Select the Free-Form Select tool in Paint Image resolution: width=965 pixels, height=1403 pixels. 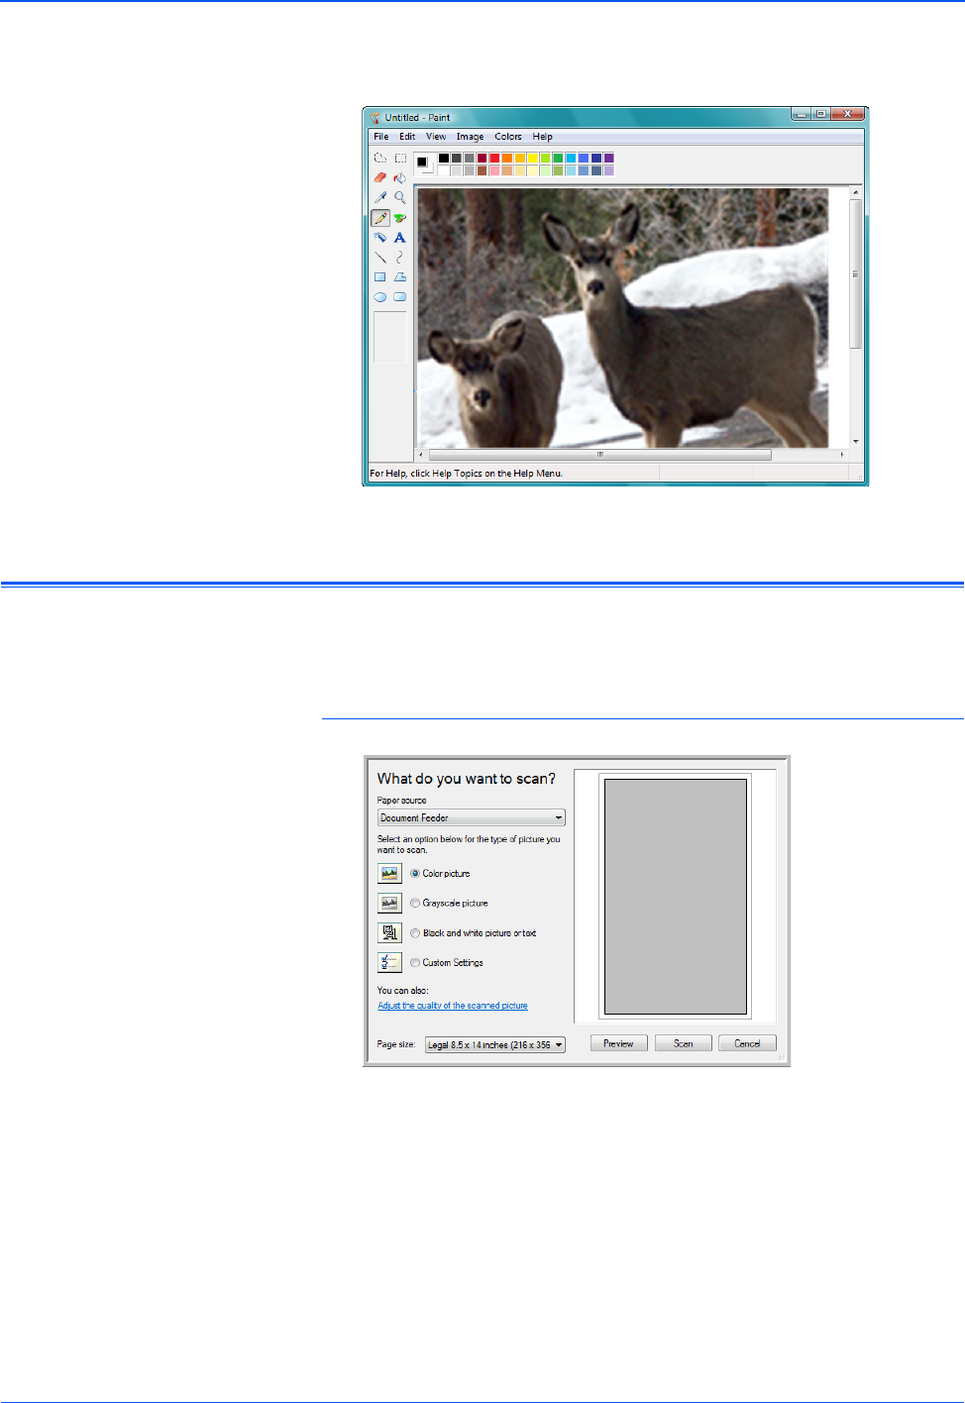tap(380, 158)
